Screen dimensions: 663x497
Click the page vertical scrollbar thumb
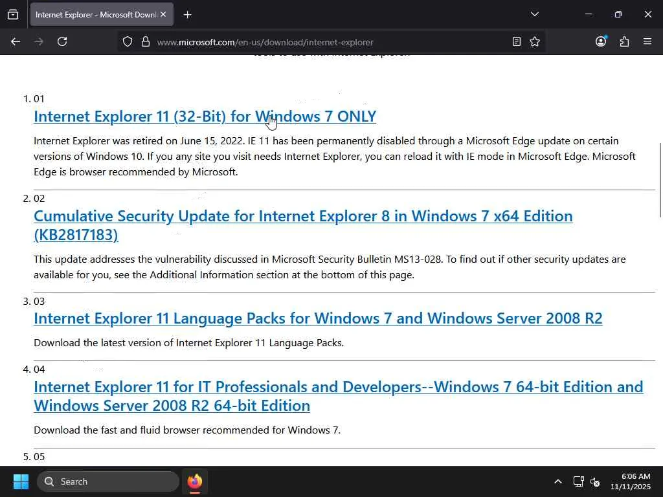660,180
